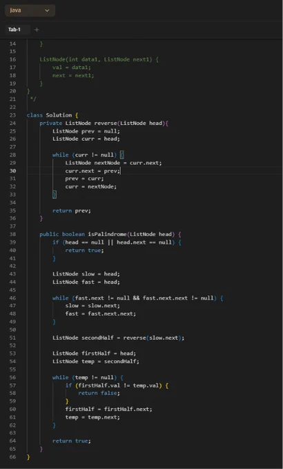Screen dimensions: 283x469
Task: Switch to the Tab-1 tab
Action: point(14,30)
